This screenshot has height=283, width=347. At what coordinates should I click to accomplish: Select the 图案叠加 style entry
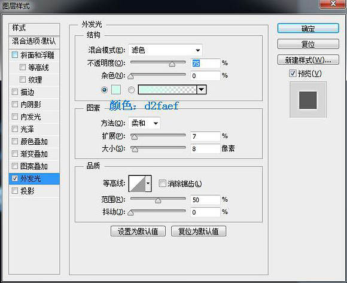(34, 166)
